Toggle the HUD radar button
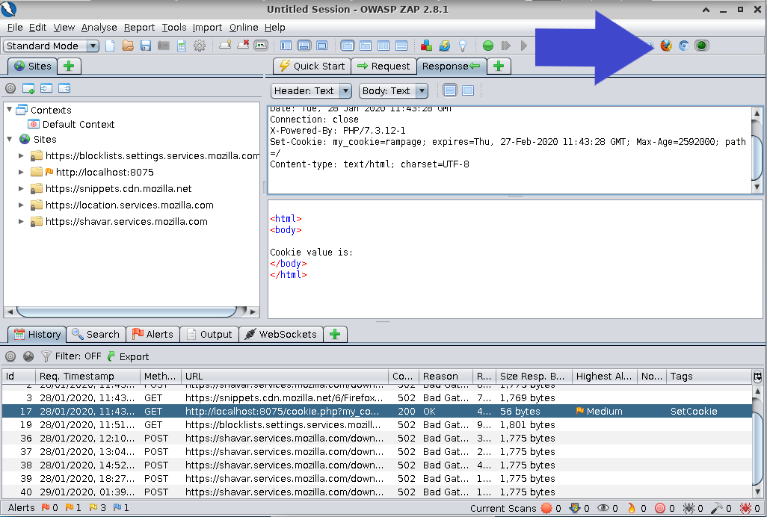The image size is (767, 517). pyautogui.click(x=701, y=46)
